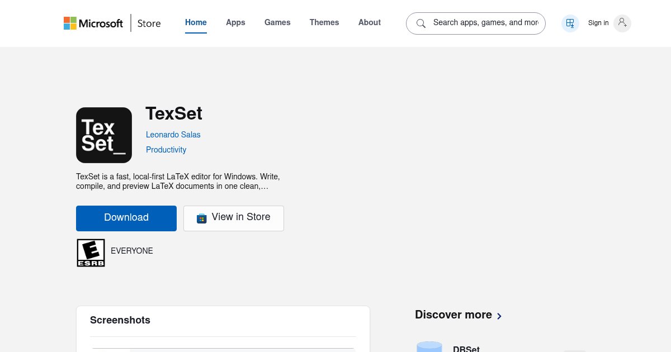Open the Apps tab
This screenshot has width=671, height=352.
(x=235, y=22)
